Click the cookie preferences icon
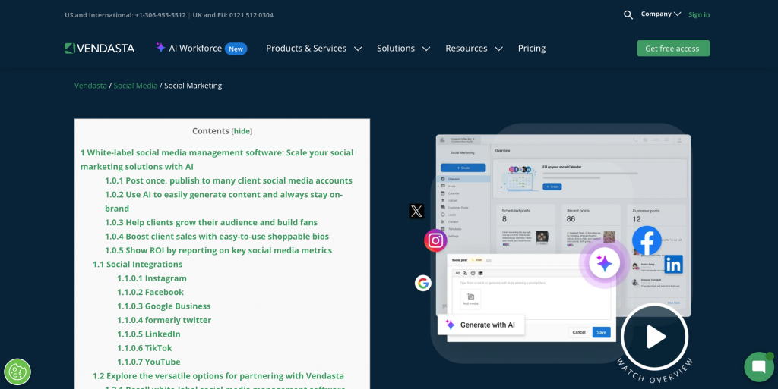The height and width of the screenshot is (389, 778). pyautogui.click(x=17, y=372)
